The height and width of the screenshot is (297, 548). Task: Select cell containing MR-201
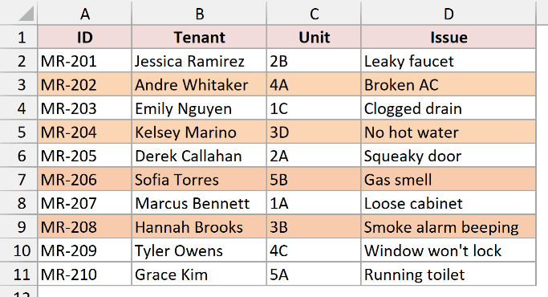pos(84,61)
